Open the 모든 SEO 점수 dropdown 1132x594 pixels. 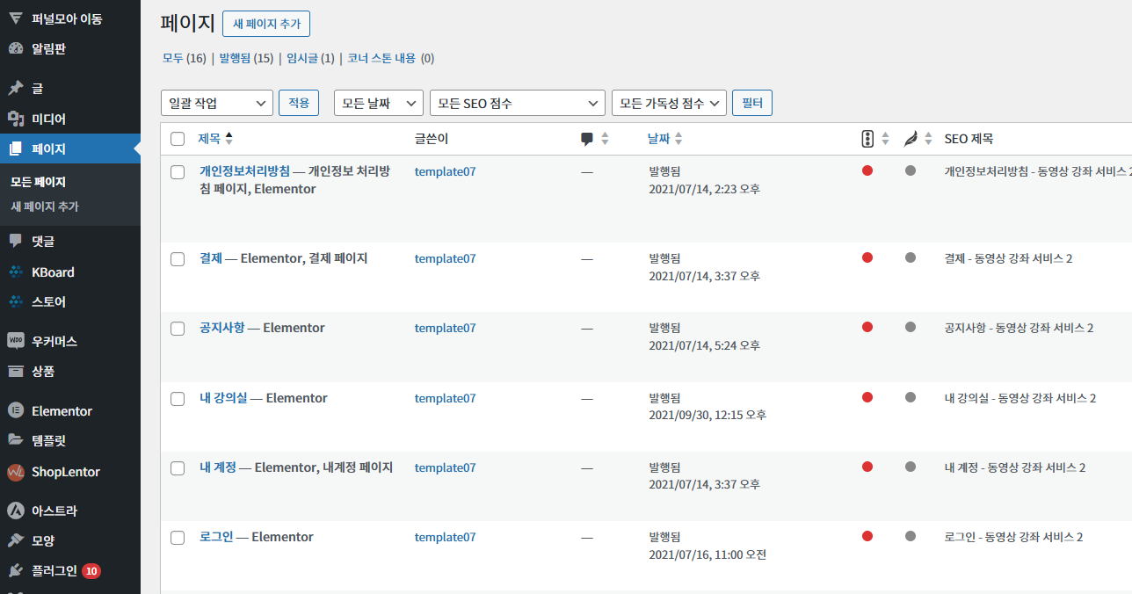click(518, 103)
